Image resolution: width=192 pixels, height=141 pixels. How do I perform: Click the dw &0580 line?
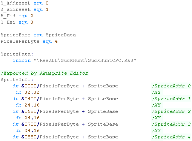(x=65, y=111)
